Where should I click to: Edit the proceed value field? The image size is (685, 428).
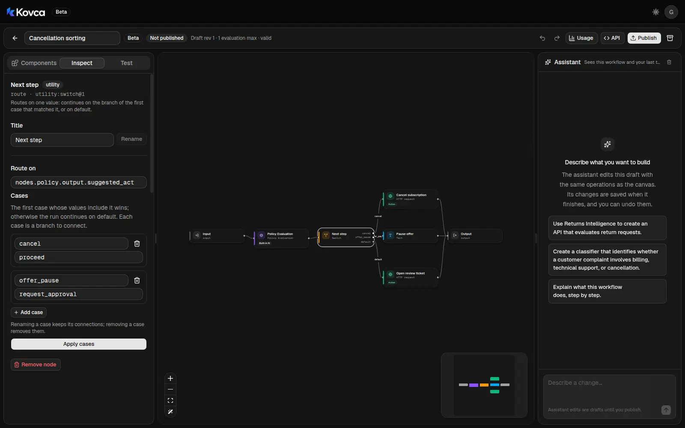tap(79, 257)
